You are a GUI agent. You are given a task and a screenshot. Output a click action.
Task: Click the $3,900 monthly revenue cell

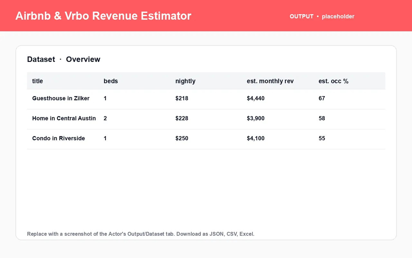click(x=256, y=118)
